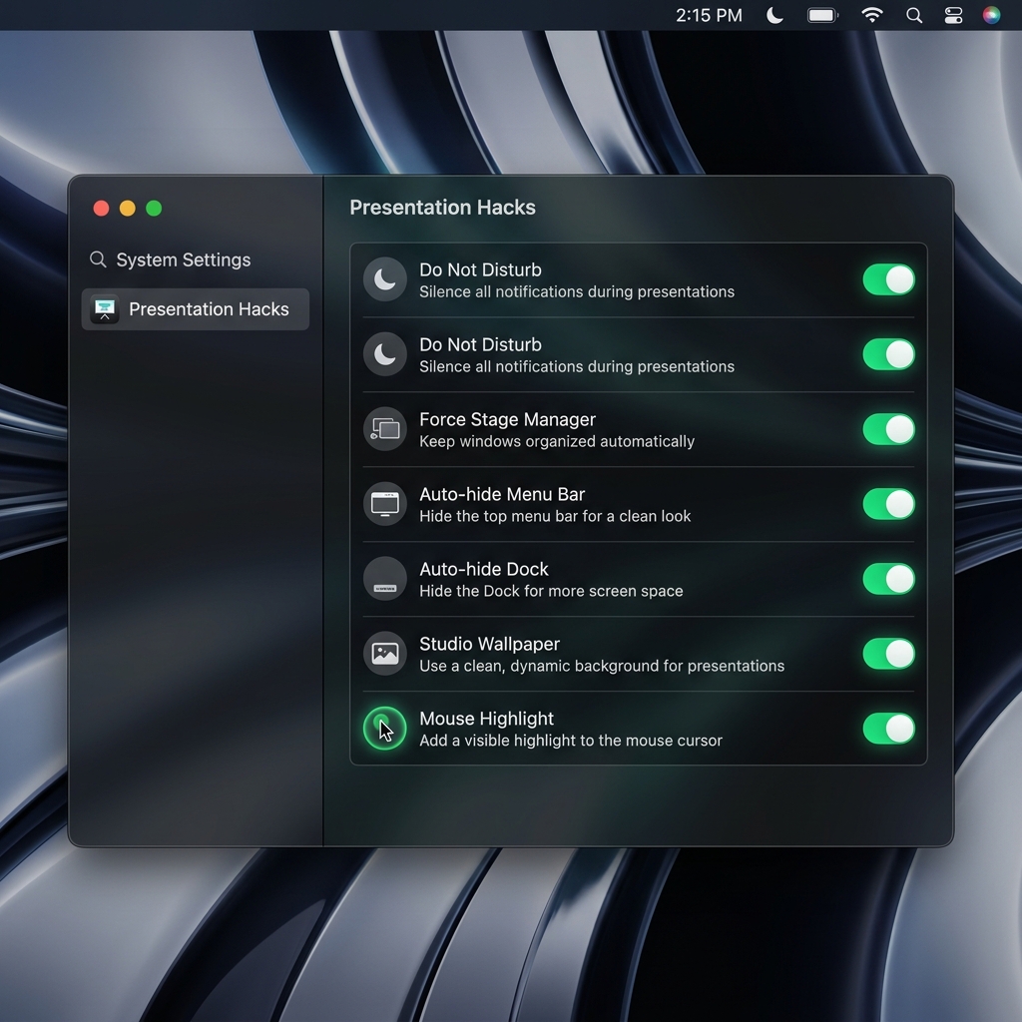Image resolution: width=1022 pixels, height=1022 pixels.
Task: Click the Studio Wallpaper picture icon
Action: coord(384,654)
